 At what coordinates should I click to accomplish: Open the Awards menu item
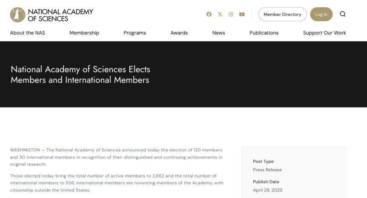179,33
